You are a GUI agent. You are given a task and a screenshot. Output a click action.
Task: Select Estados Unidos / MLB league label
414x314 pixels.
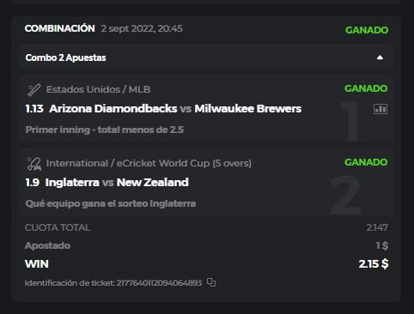point(98,89)
